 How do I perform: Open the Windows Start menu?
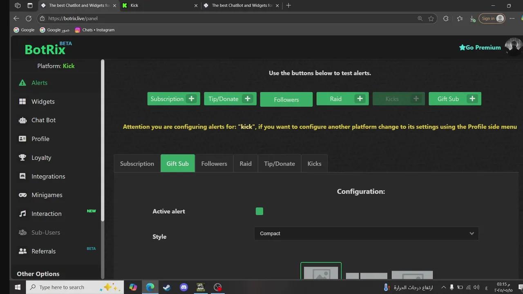[x=18, y=287]
